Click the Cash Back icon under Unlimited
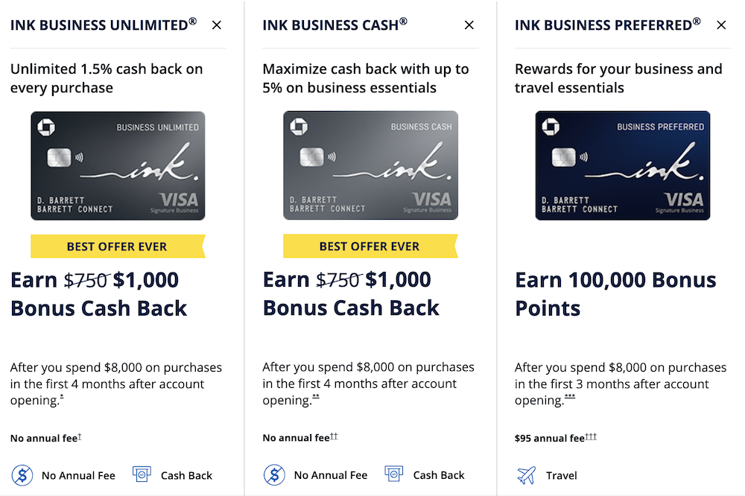 click(x=142, y=474)
